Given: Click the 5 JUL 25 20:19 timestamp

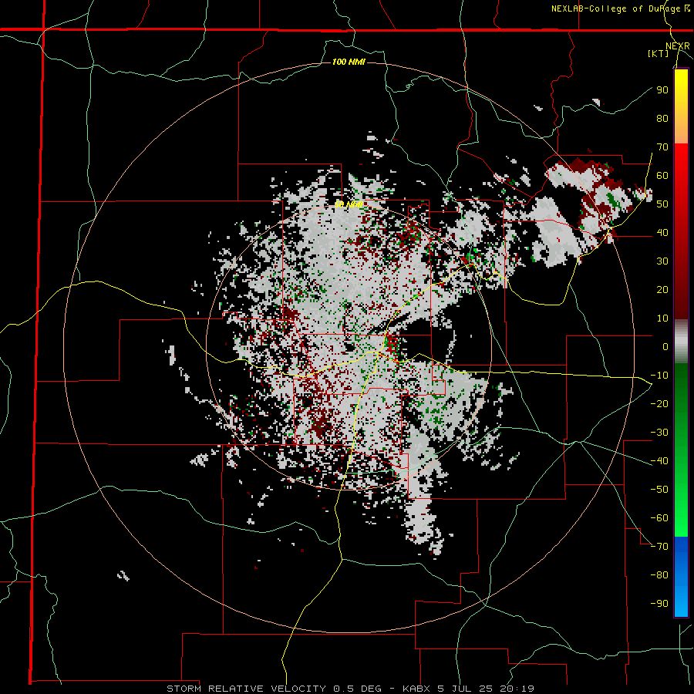Looking at the screenshot, I should click(486, 689).
